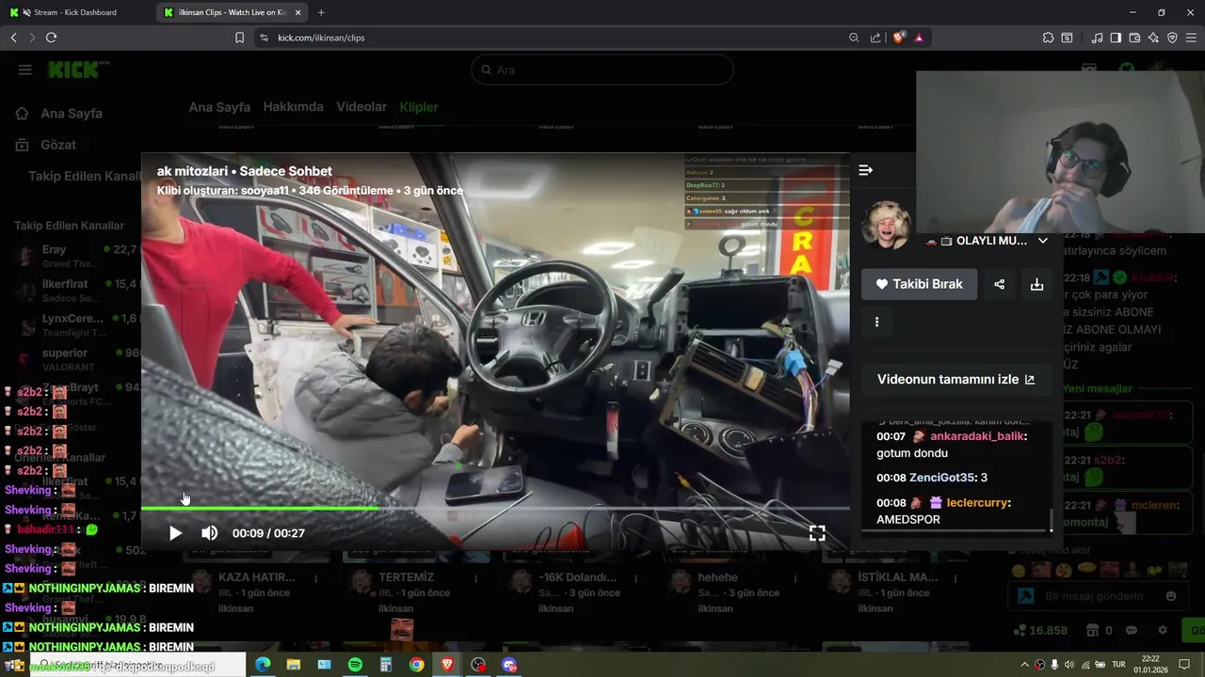Open the Kick hamburger sidebar menu
This screenshot has width=1205, height=677.
[25, 70]
